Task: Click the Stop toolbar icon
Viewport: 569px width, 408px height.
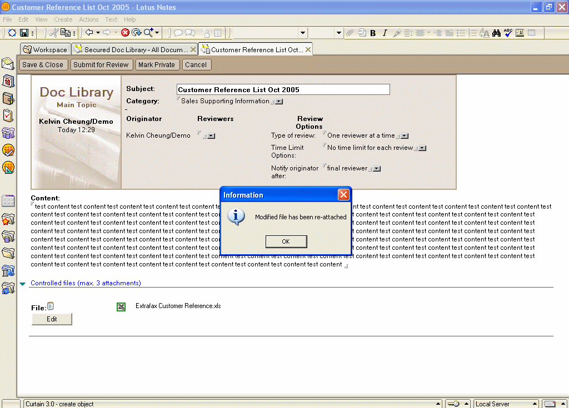Action: tap(125, 33)
